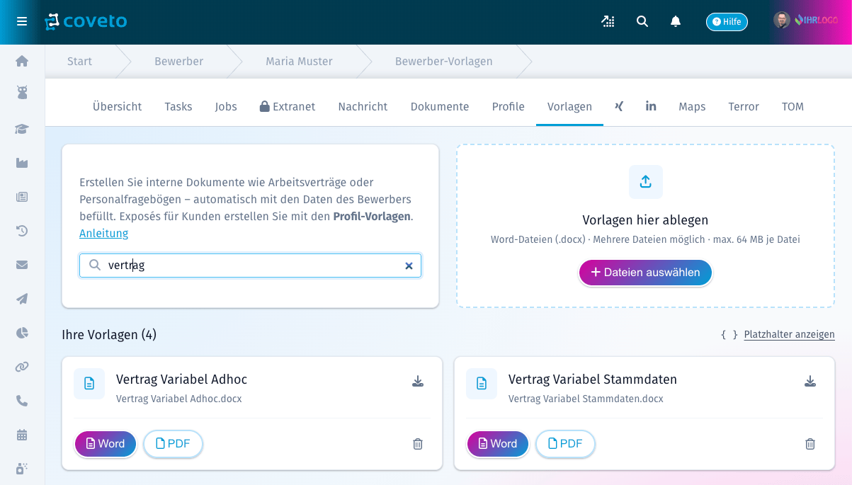Open the Profile tab
Viewport: 852px width, 485px height.
pyautogui.click(x=509, y=107)
